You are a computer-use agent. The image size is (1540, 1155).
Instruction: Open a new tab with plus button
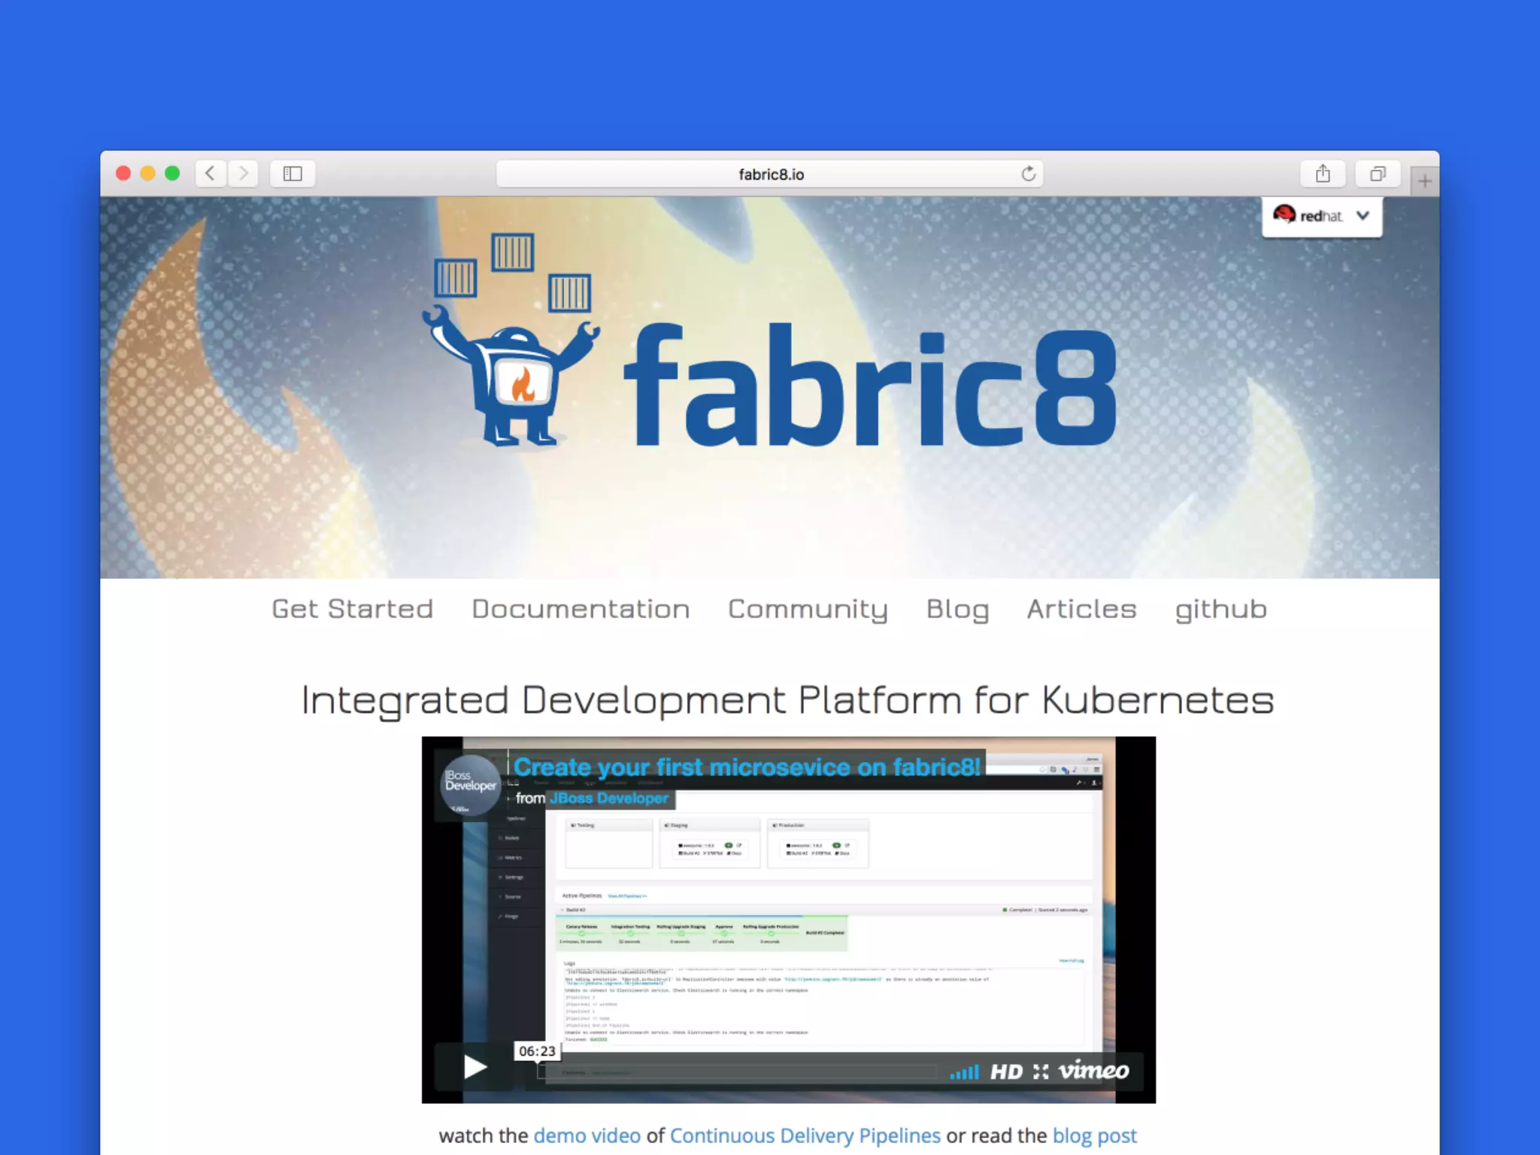tap(1424, 180)
